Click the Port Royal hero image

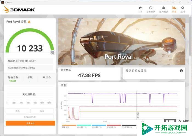(x=122, y=42)
